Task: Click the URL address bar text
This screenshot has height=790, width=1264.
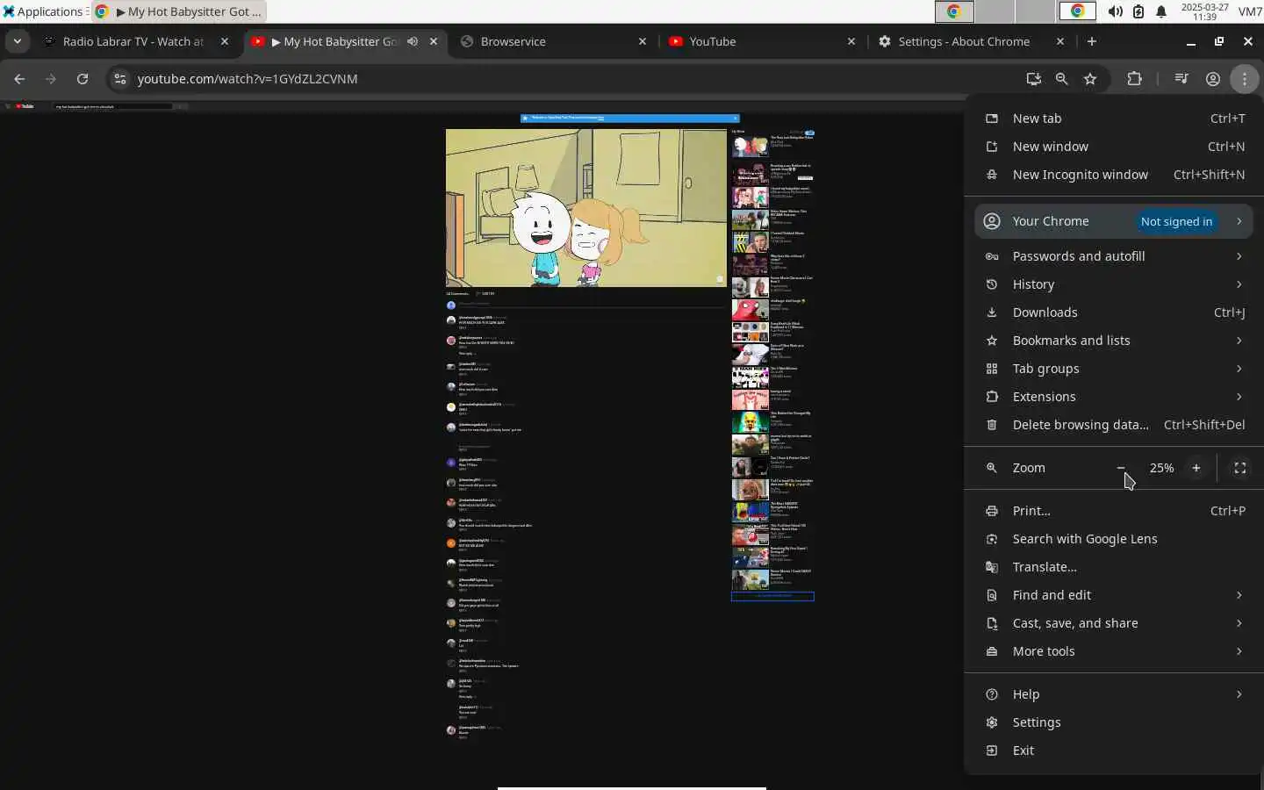Action: [x=248, y=79]
